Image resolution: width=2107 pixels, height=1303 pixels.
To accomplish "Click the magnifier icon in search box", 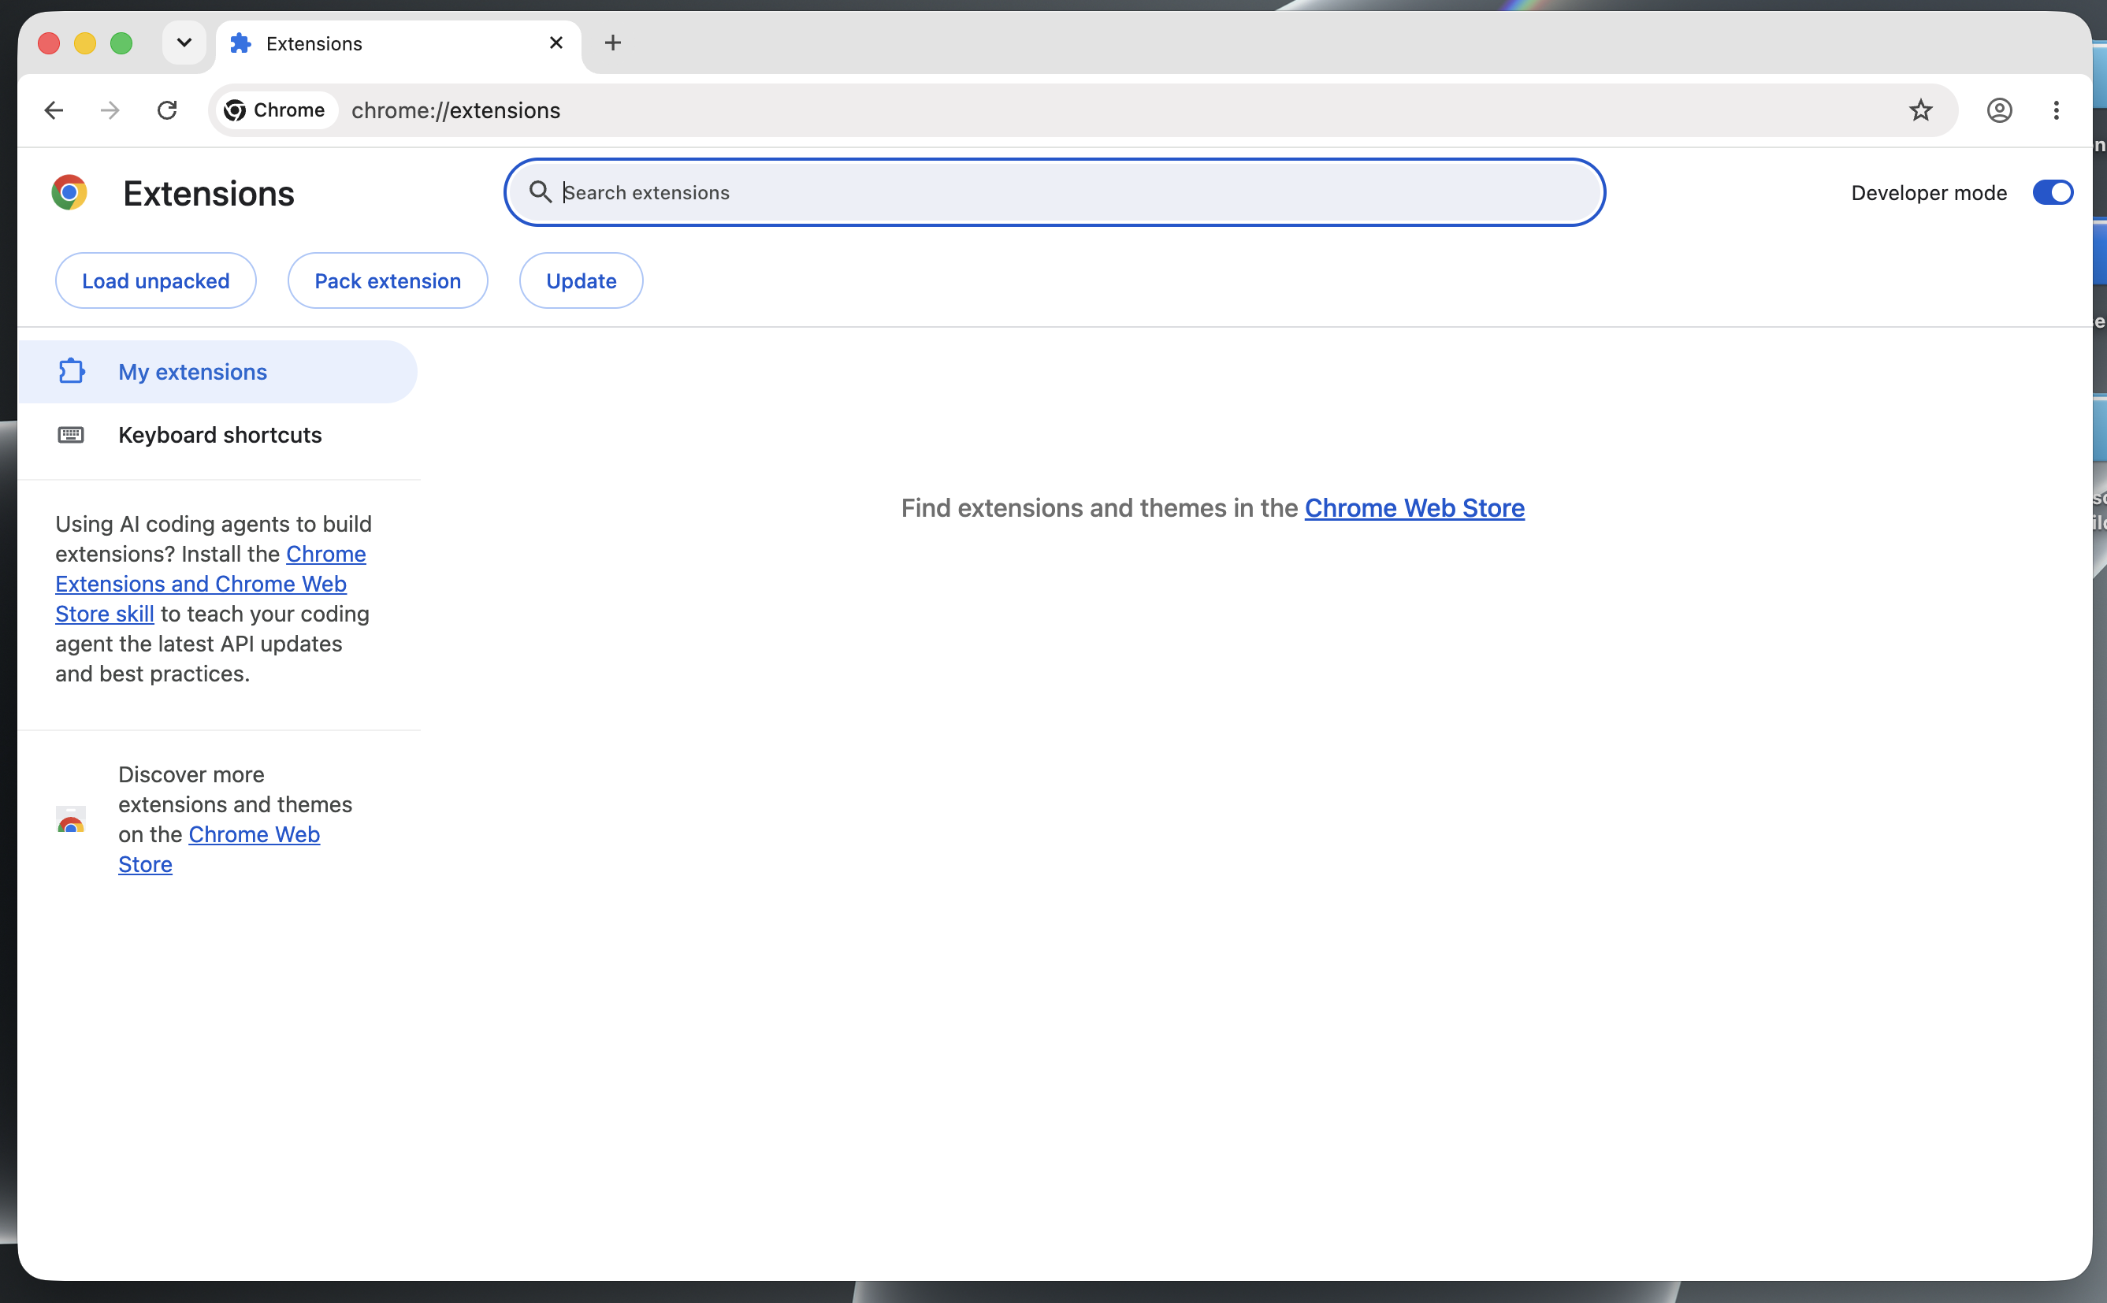I will (x=541, y=191).
